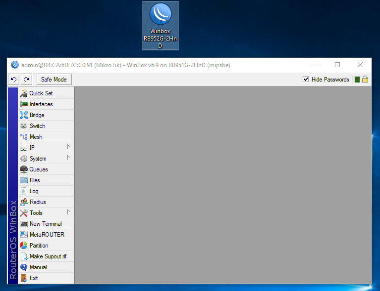The image size is (380, 291).
Task: Select the Partition menu label
Action: (39, 246)
